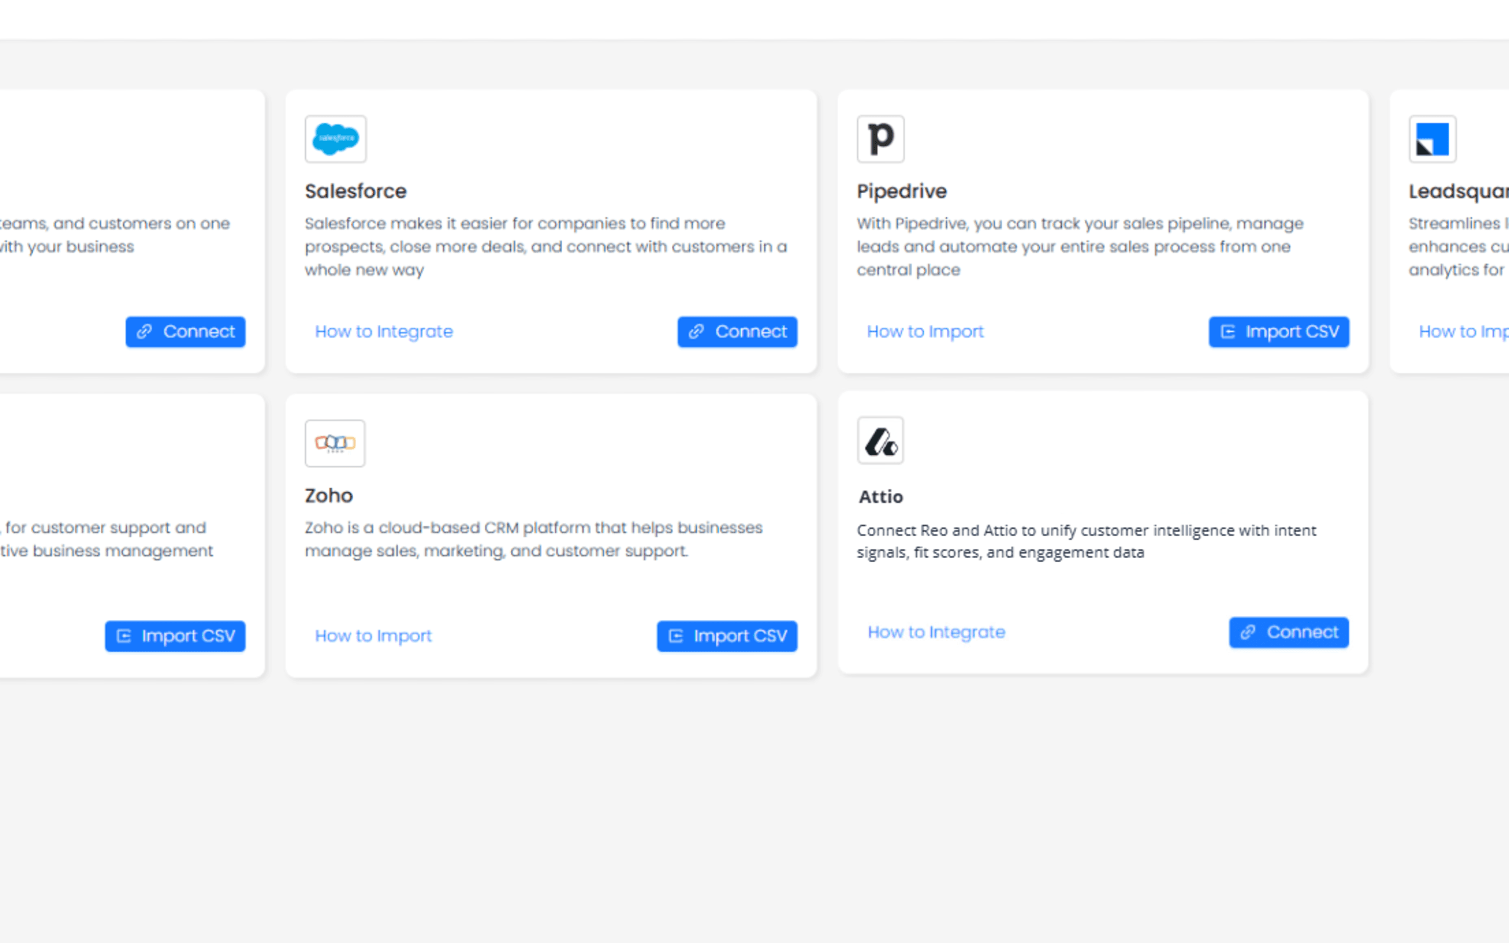View Attio How to Integrate instructions
Viewport: 1509px width, 943px height.
tap(936, 633)
